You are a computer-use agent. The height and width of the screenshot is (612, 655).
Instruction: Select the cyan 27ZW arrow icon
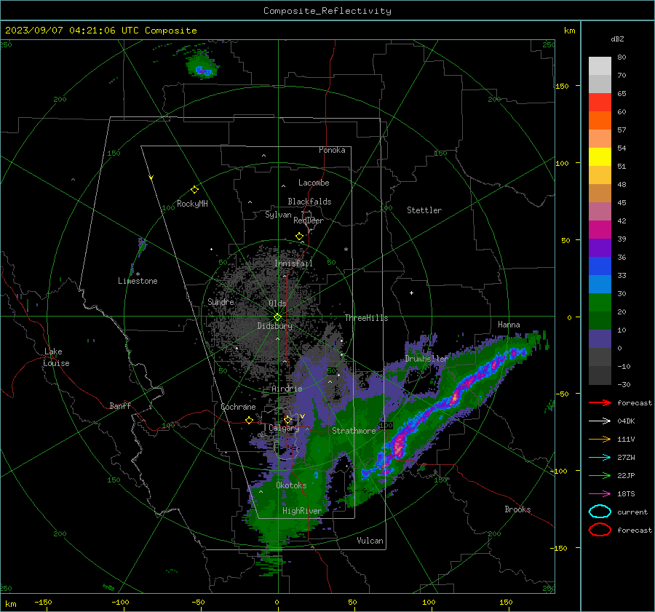600,458
